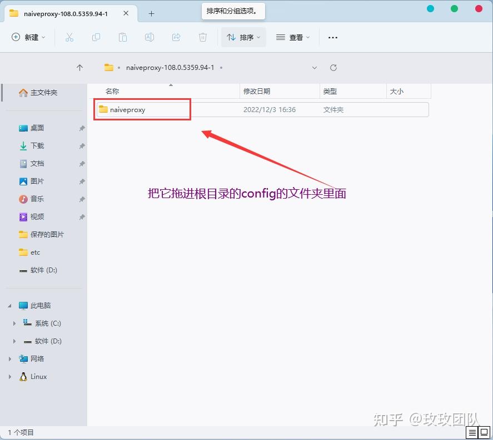Click naiveproxy-108.0.5359.94-1 in the address path
Viewport: 493px width, 440px height.
[x=170, y=68]
